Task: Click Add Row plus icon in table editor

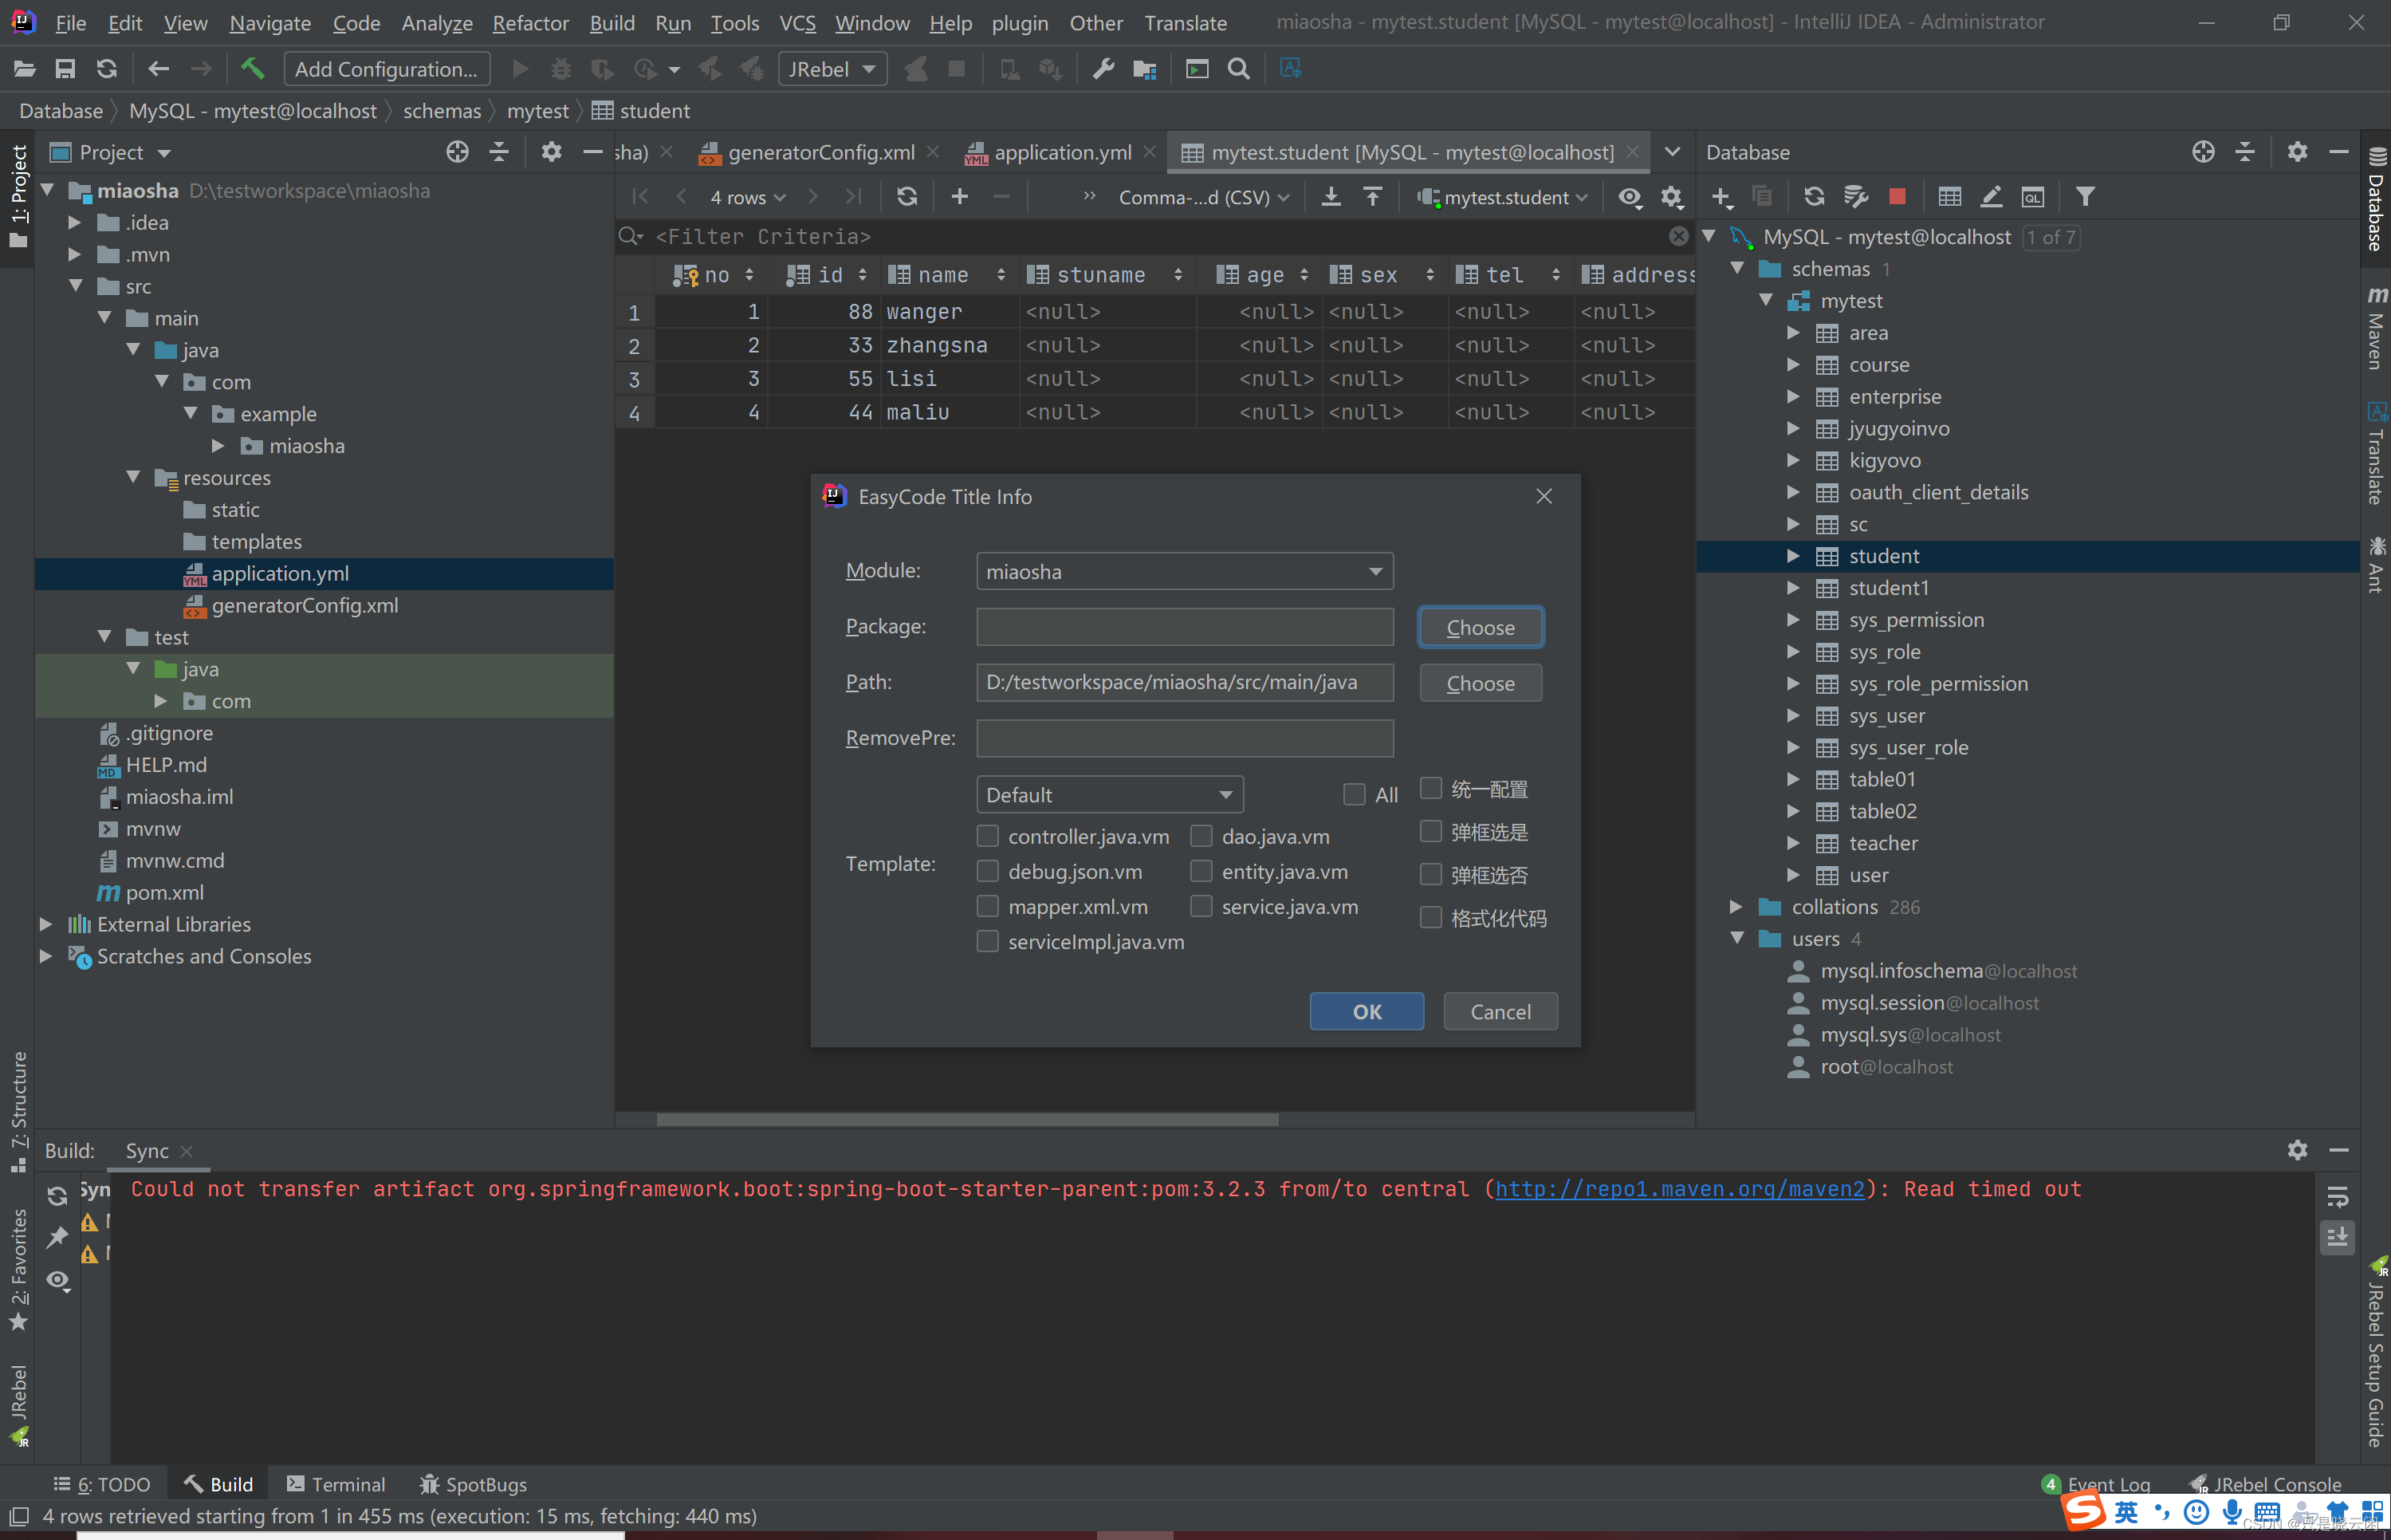Action: 960,197
